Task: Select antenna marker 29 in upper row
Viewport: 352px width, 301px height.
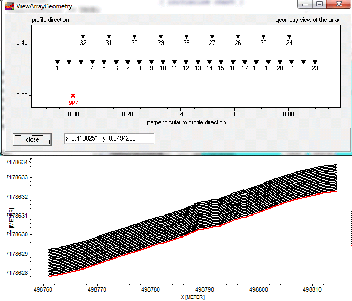Action: point(161,37)
